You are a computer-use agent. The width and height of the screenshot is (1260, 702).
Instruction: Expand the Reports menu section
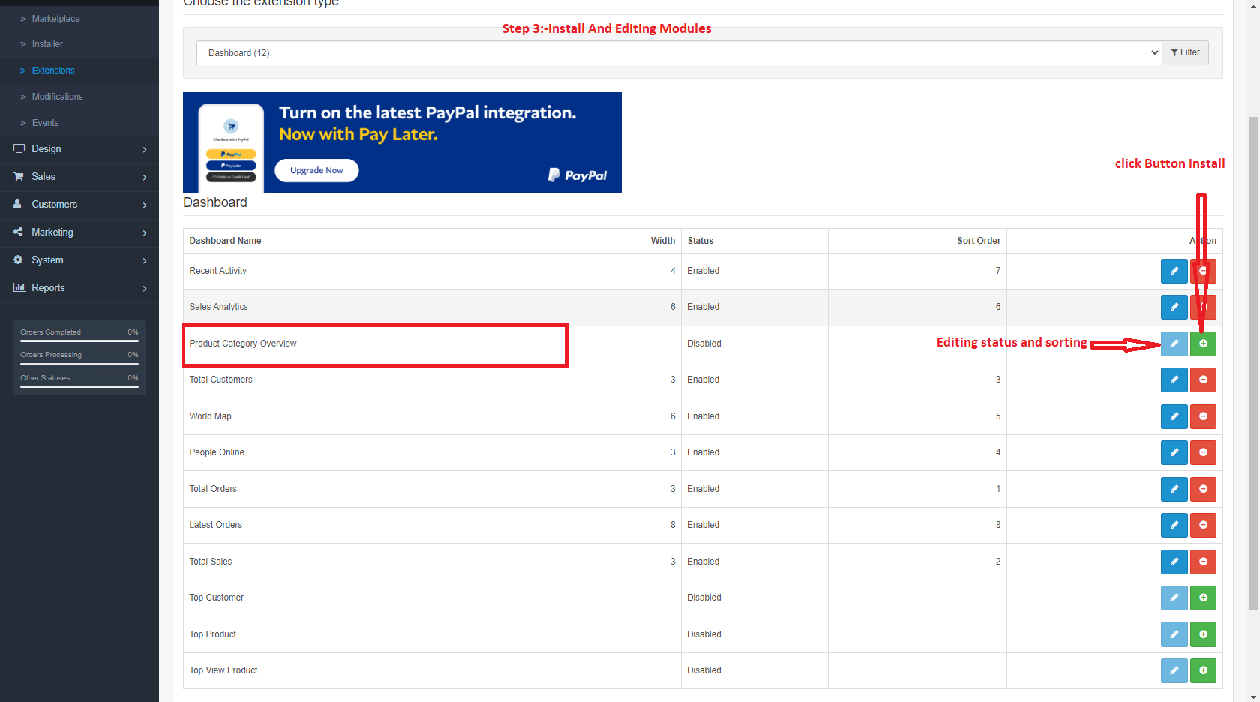point(79,288)
